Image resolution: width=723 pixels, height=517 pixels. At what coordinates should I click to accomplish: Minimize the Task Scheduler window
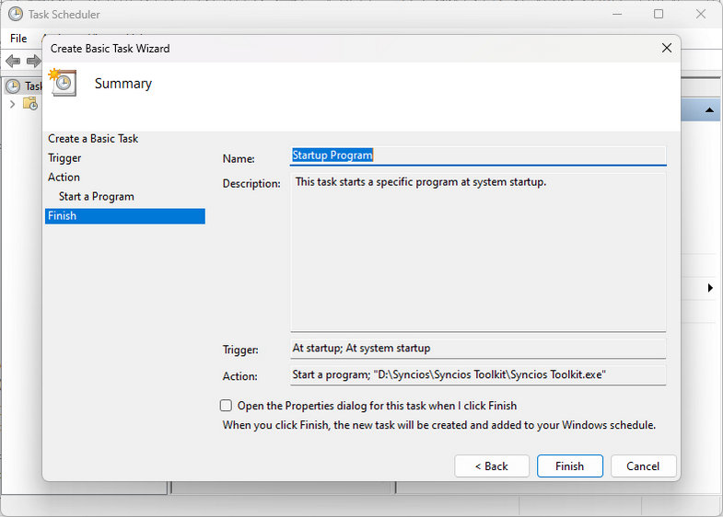pos(617,14)
